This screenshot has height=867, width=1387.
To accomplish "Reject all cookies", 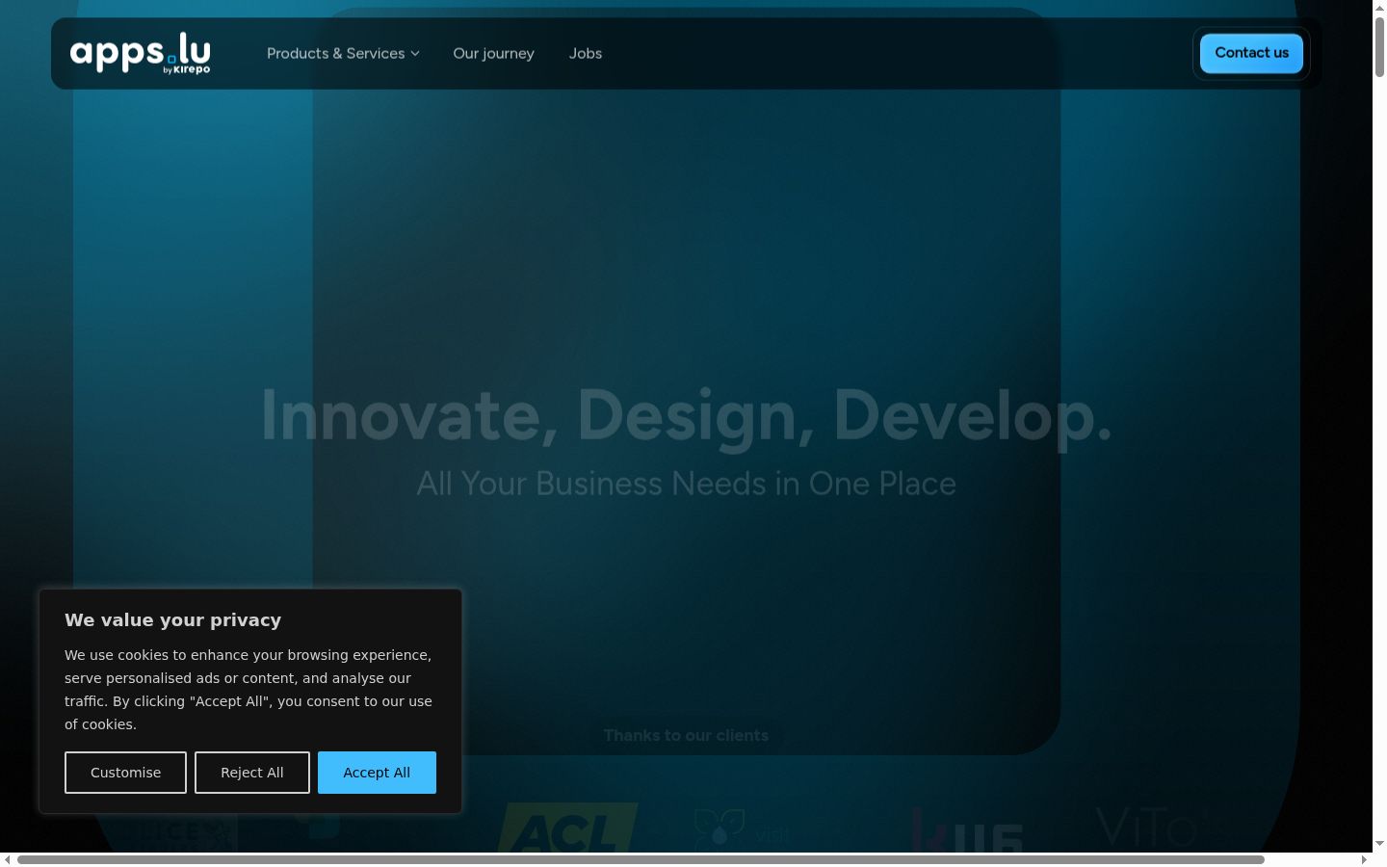I will [x=252, y=773].
